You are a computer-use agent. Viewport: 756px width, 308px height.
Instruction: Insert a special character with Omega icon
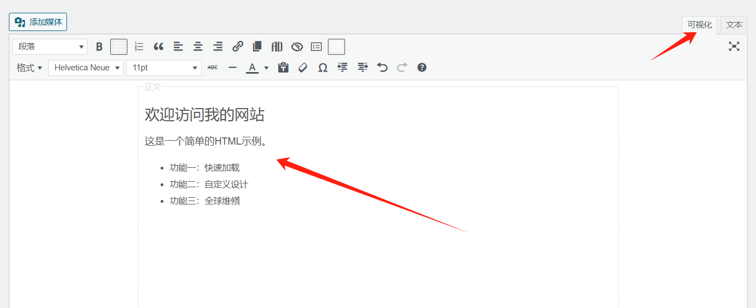click(x=323, y=68)
